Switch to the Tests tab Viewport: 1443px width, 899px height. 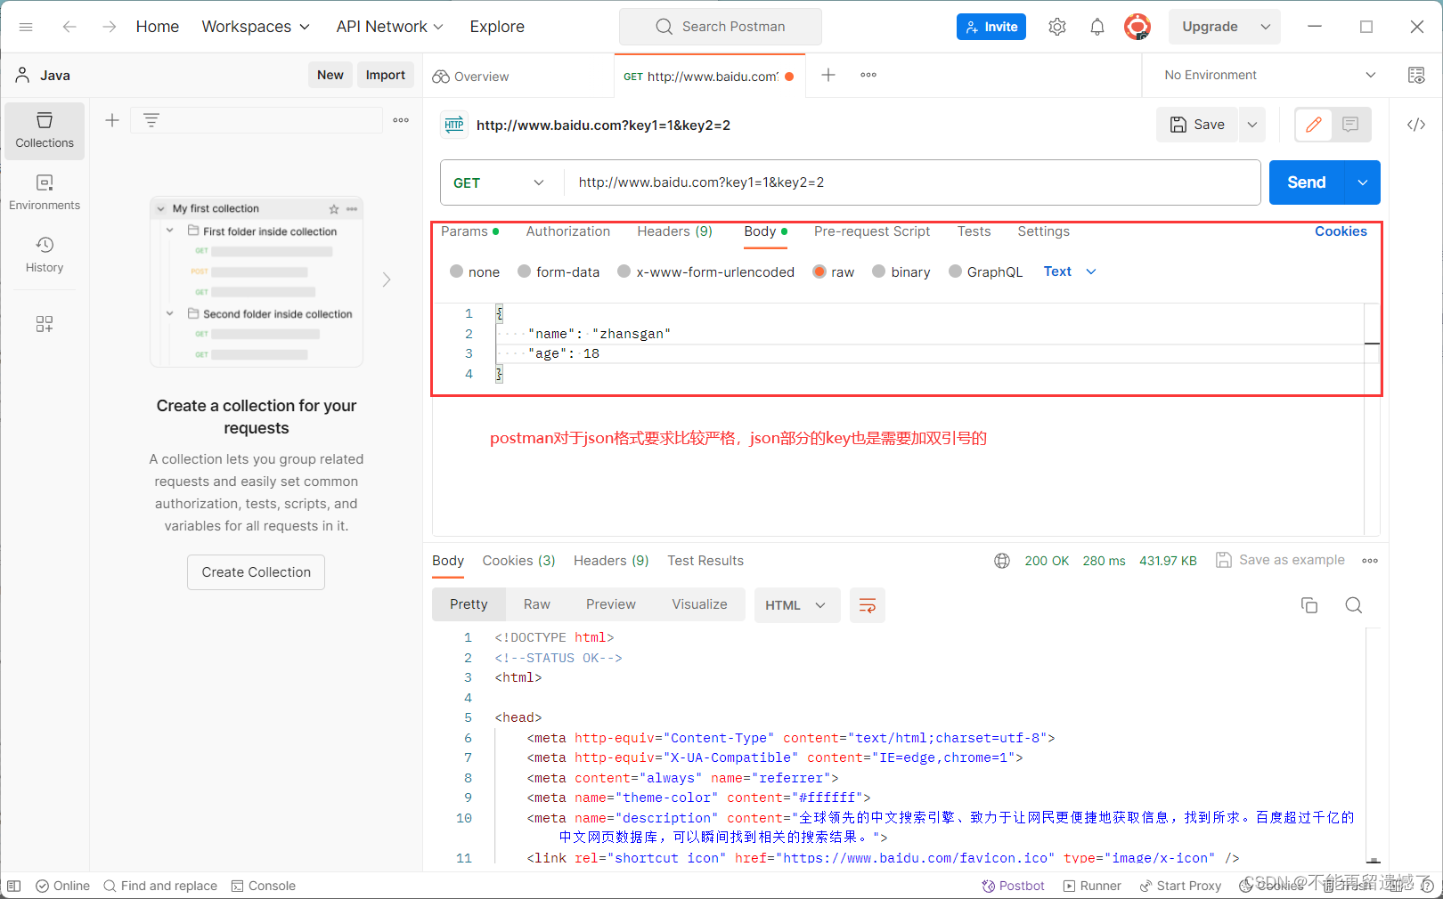[x=974, y=231]
